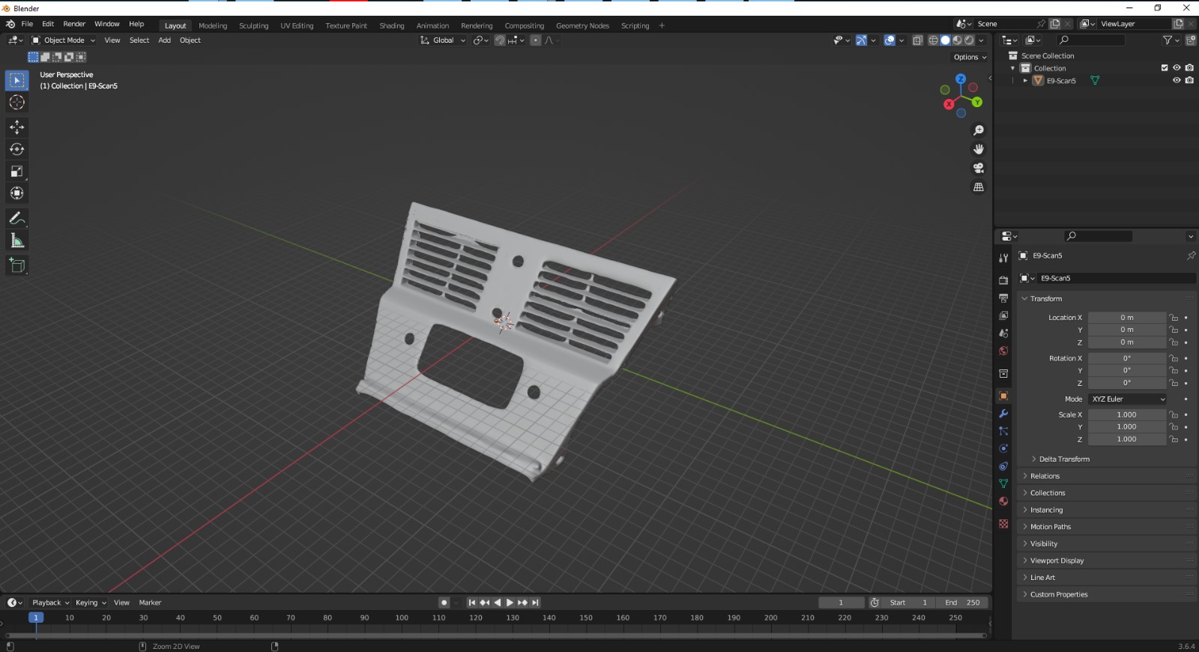
Task: Open the Modifiers properties tab
Action: click(1003, 414)
